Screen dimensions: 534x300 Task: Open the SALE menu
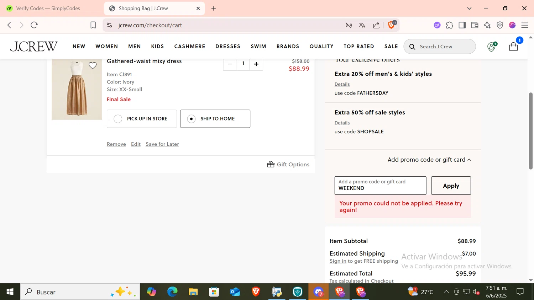pos(391,47)
